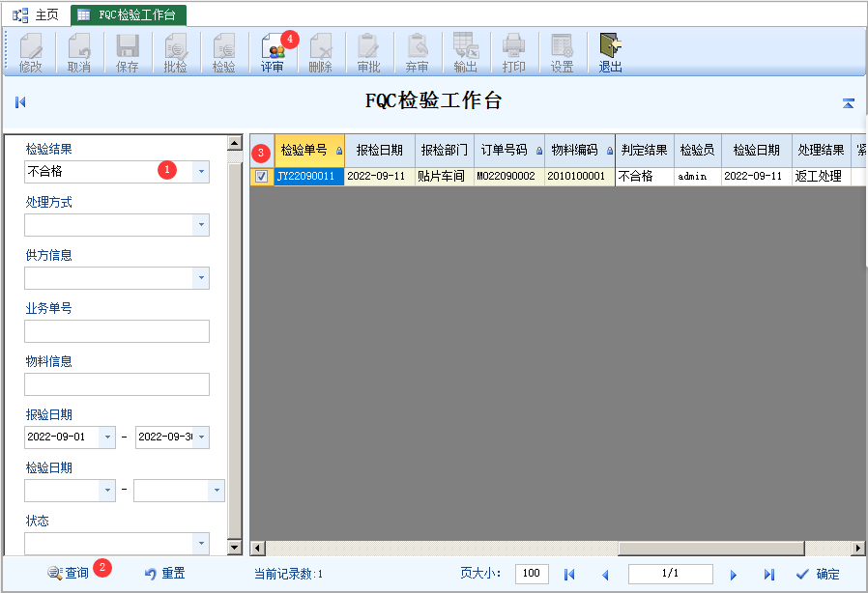Click the 删除 (delete) toolbar icon
The height and width of the screenshot is (593, 868).
[x=321, y=52]
